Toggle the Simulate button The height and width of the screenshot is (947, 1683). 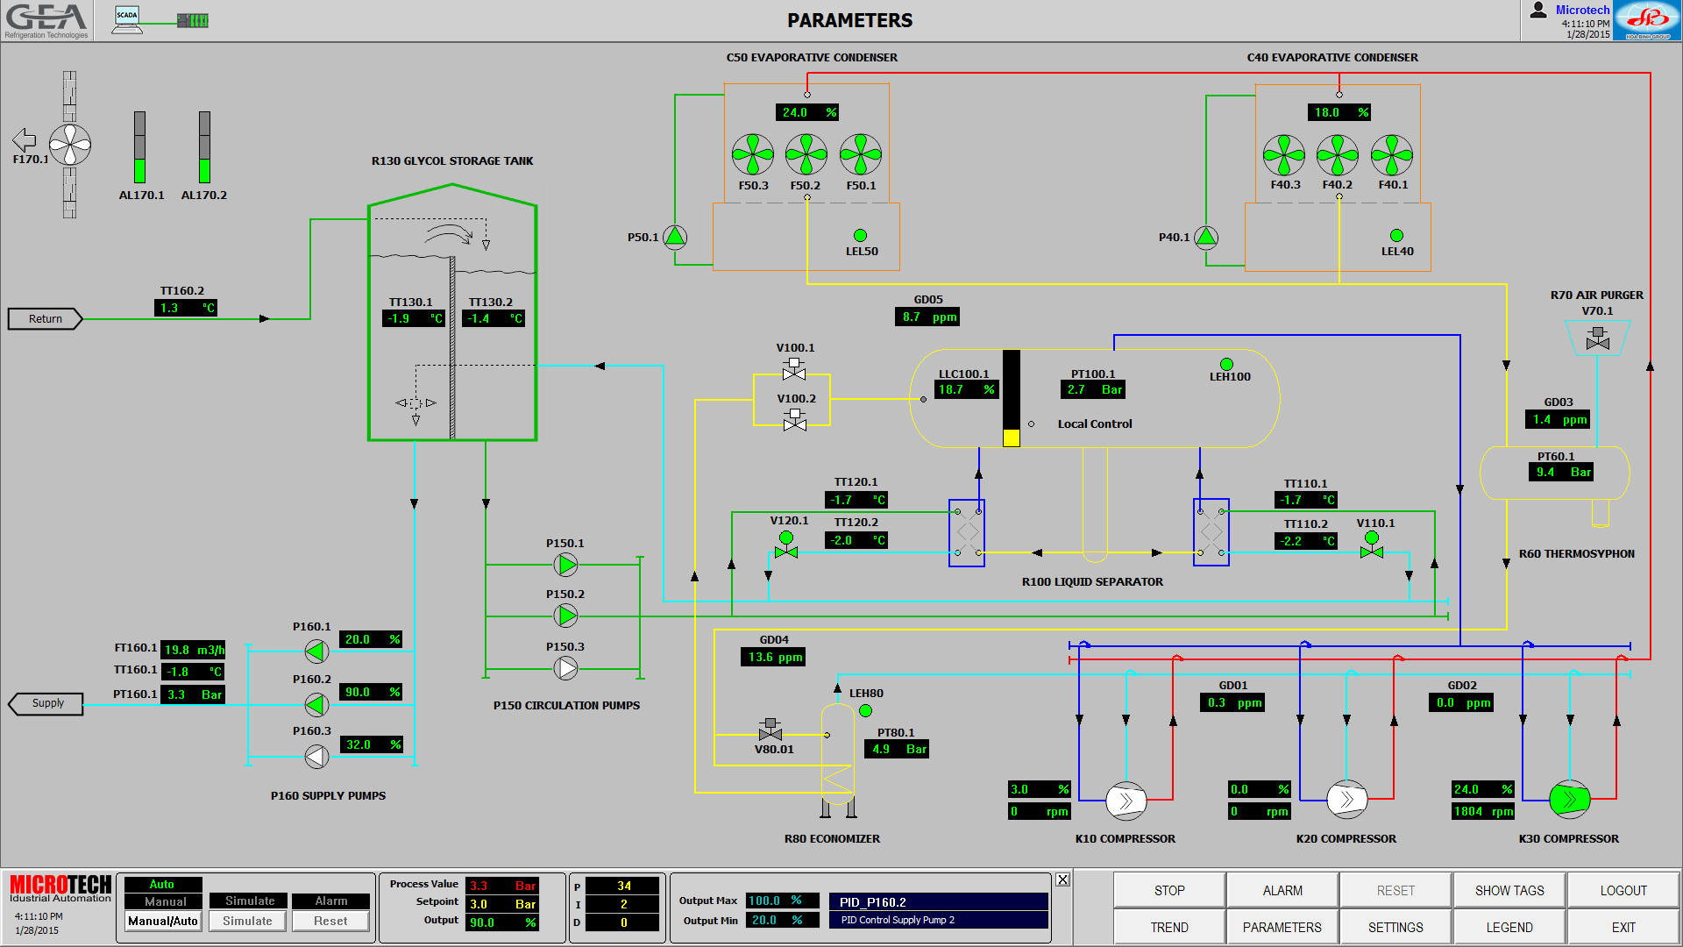247,922
